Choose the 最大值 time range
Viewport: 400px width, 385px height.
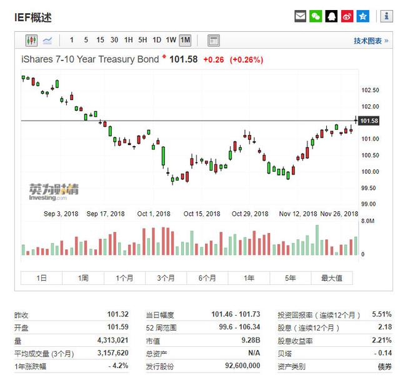tap(332, 278)
